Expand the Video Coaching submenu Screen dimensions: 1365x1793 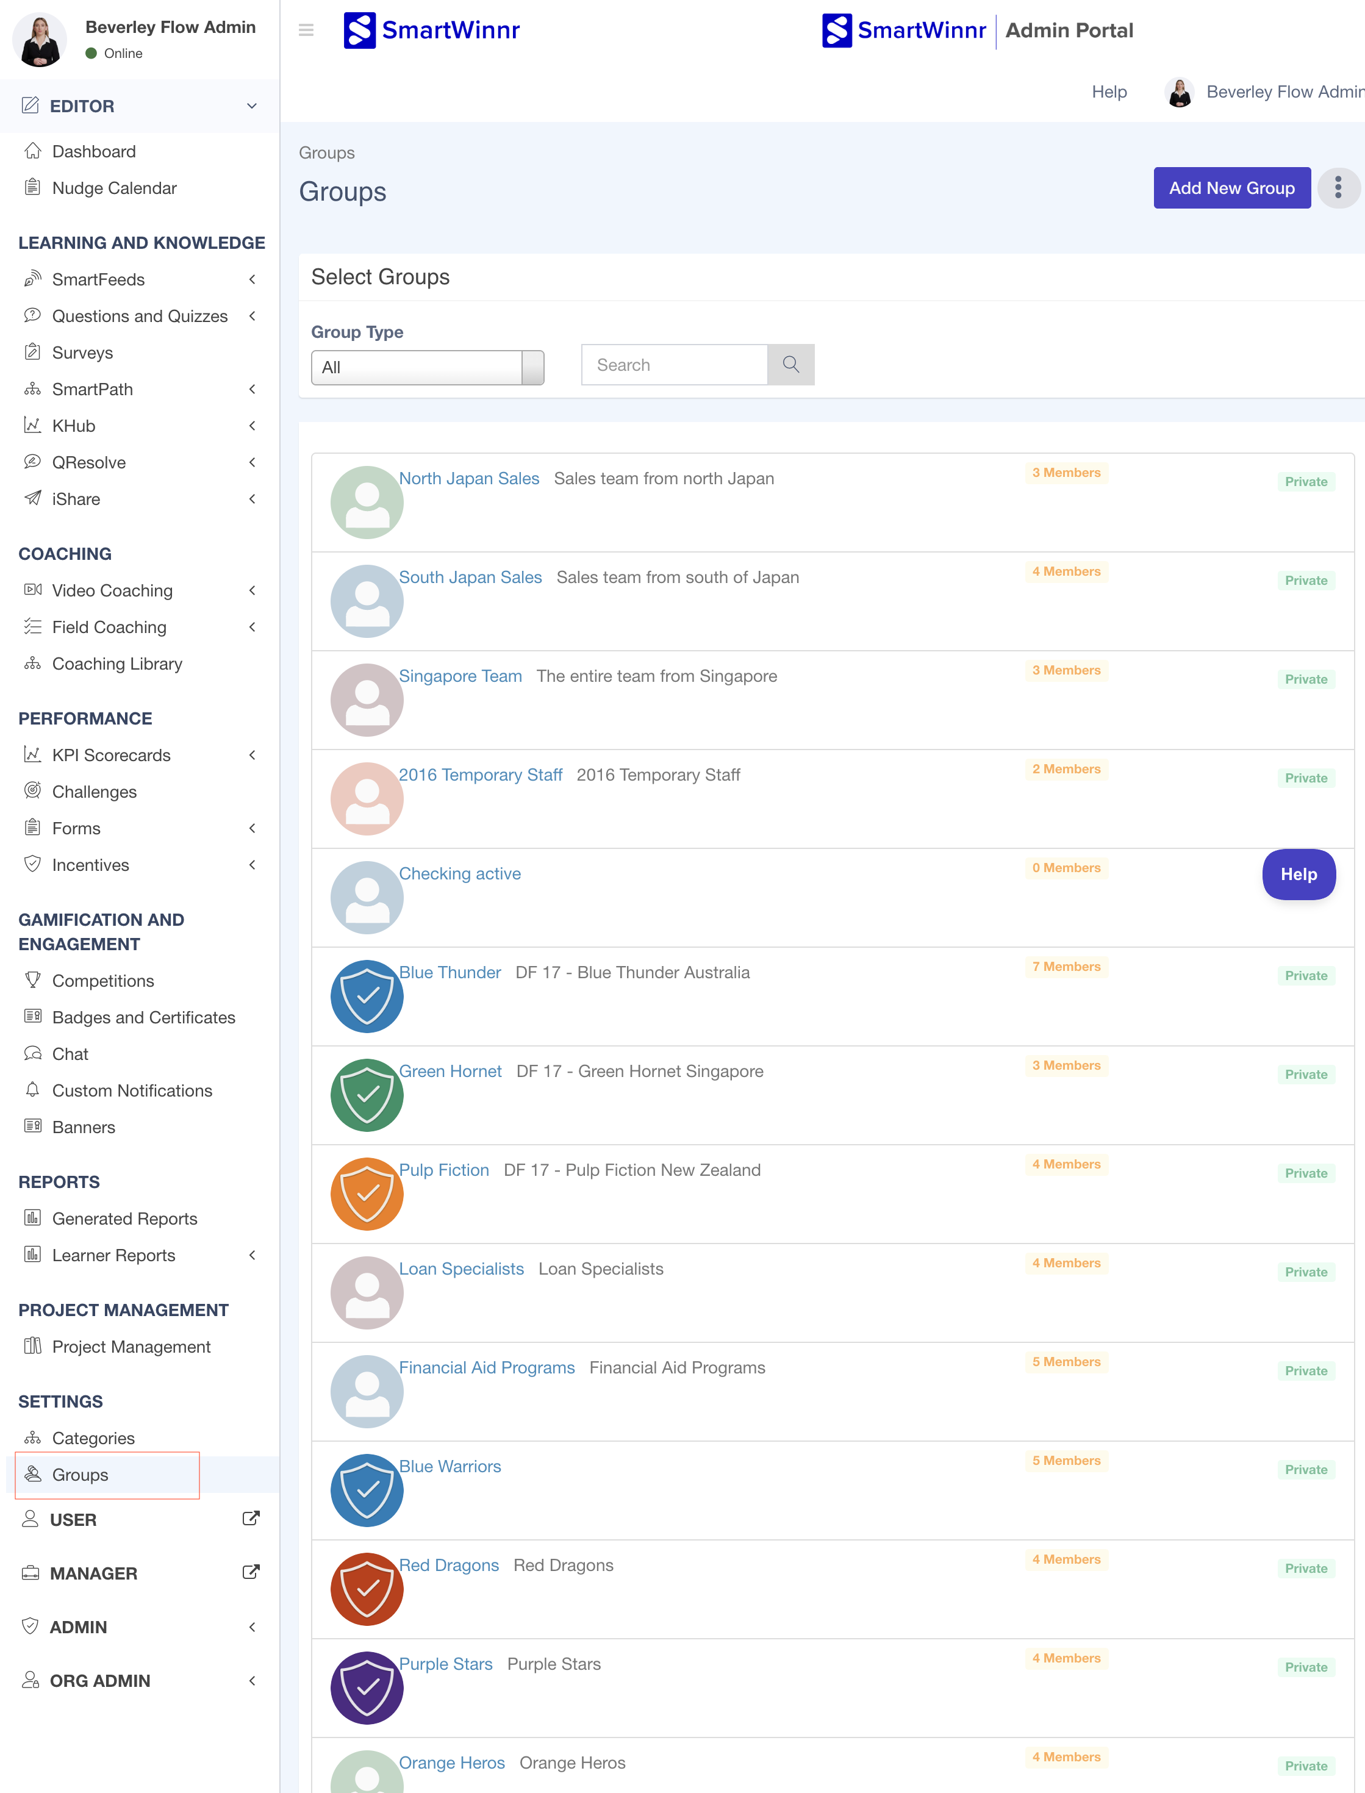pyautogui.click(x=252, y=590)
